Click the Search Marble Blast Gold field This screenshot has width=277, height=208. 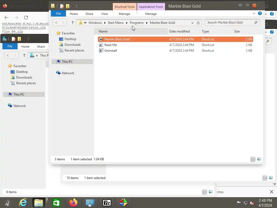tap(232, 22)
